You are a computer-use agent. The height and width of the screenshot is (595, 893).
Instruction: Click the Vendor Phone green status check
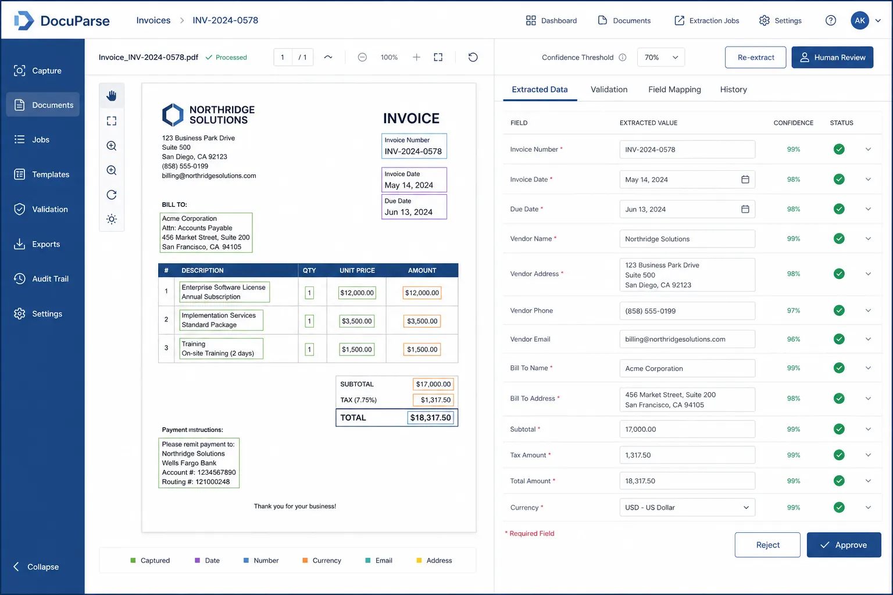click(839, 310)
